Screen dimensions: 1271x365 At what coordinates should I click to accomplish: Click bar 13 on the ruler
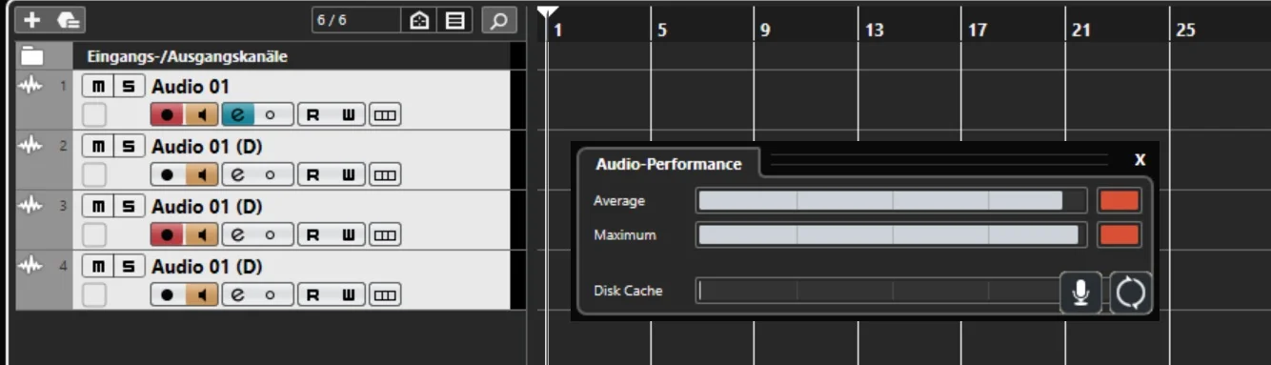click(875, 30)
